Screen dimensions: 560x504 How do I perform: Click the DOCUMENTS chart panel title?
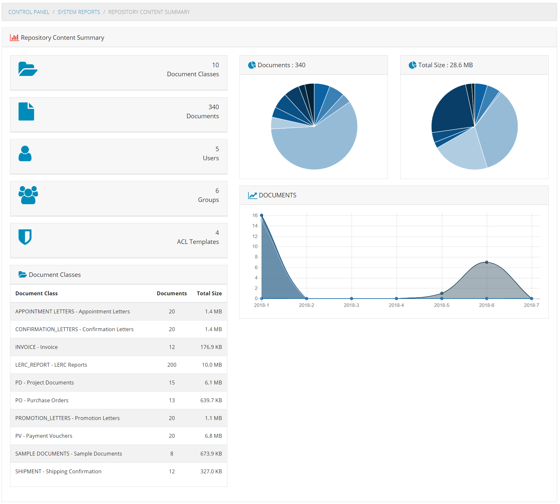point(278,195)
